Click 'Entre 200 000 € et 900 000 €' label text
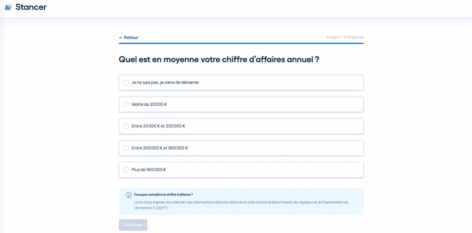Screen dimensions: 472x233 pos(159,148)
